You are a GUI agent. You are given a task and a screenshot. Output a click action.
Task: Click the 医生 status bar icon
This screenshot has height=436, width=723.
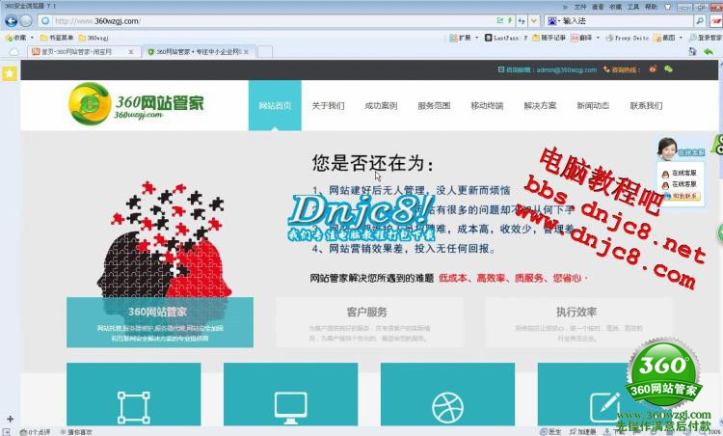pyautogui.click(x=550, y=432)
